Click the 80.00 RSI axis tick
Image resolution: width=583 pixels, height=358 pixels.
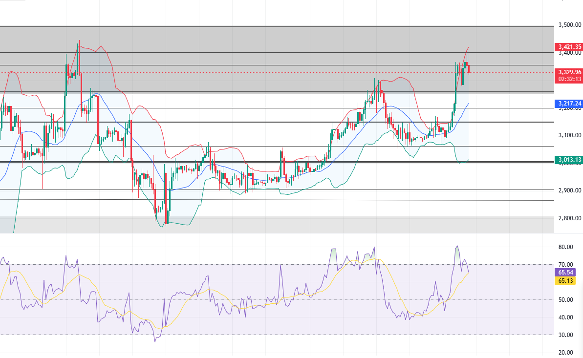tap(566, 247)
